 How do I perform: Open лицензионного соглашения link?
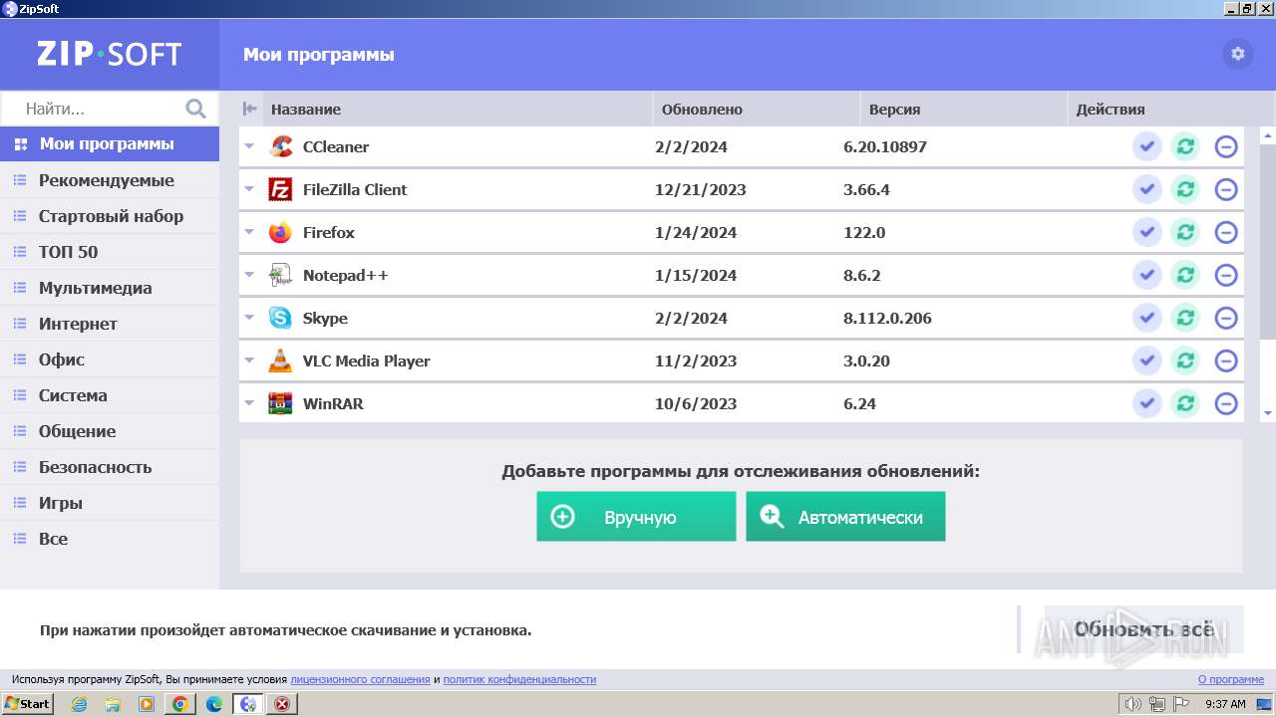360,679
